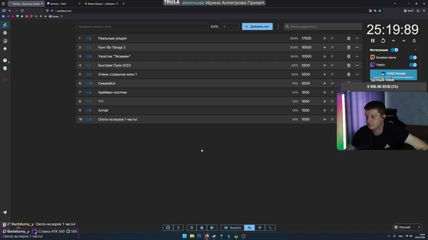Click the sort arrows icon in bottom toolbar
428x240 pixels.
[x=270, y=228]
